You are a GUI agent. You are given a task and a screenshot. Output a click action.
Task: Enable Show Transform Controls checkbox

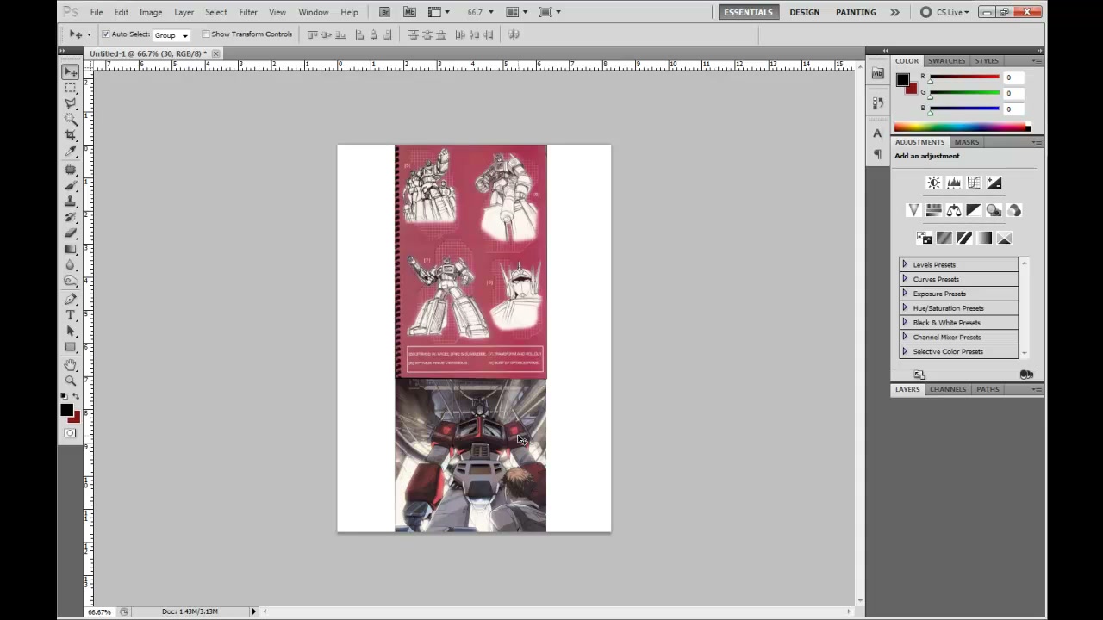(x=206, y=34)
